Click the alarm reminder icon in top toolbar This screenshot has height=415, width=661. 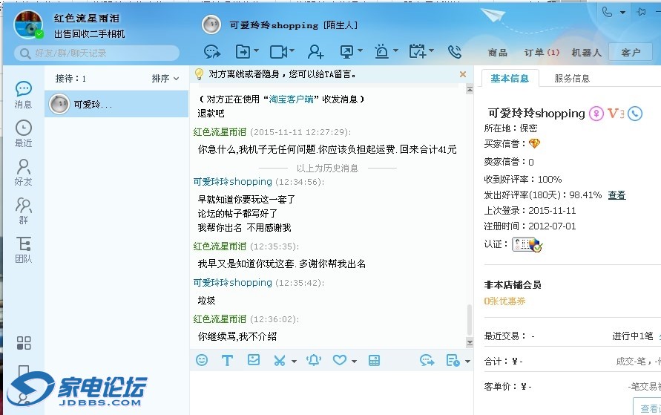pyautogui.click(x=381, y=51)
